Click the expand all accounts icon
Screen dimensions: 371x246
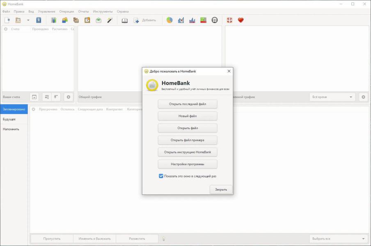coord(47,97)
